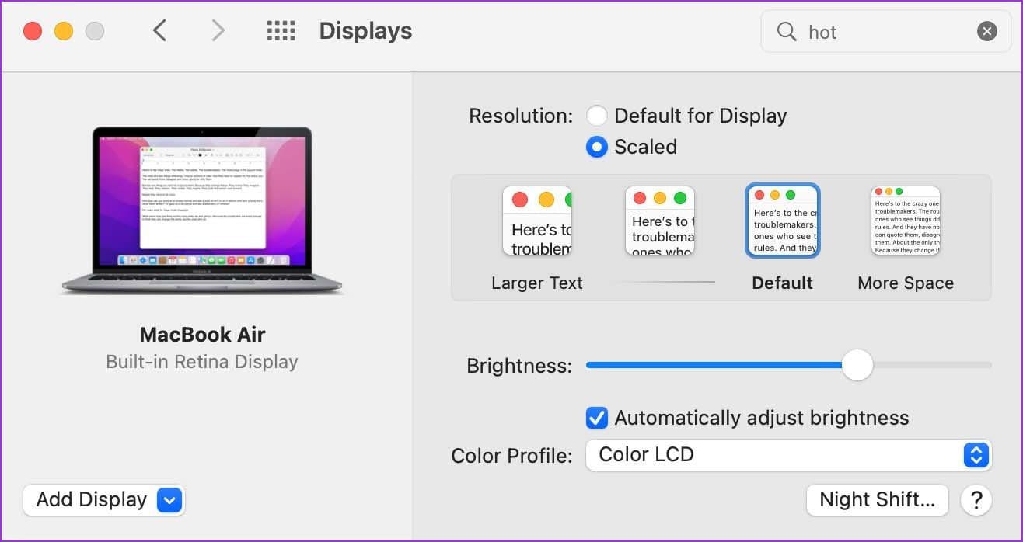The width and height of the screenshot is (1023, 542).
Task: Pick the Default scaling thumbnail
Action: (783, 221)
